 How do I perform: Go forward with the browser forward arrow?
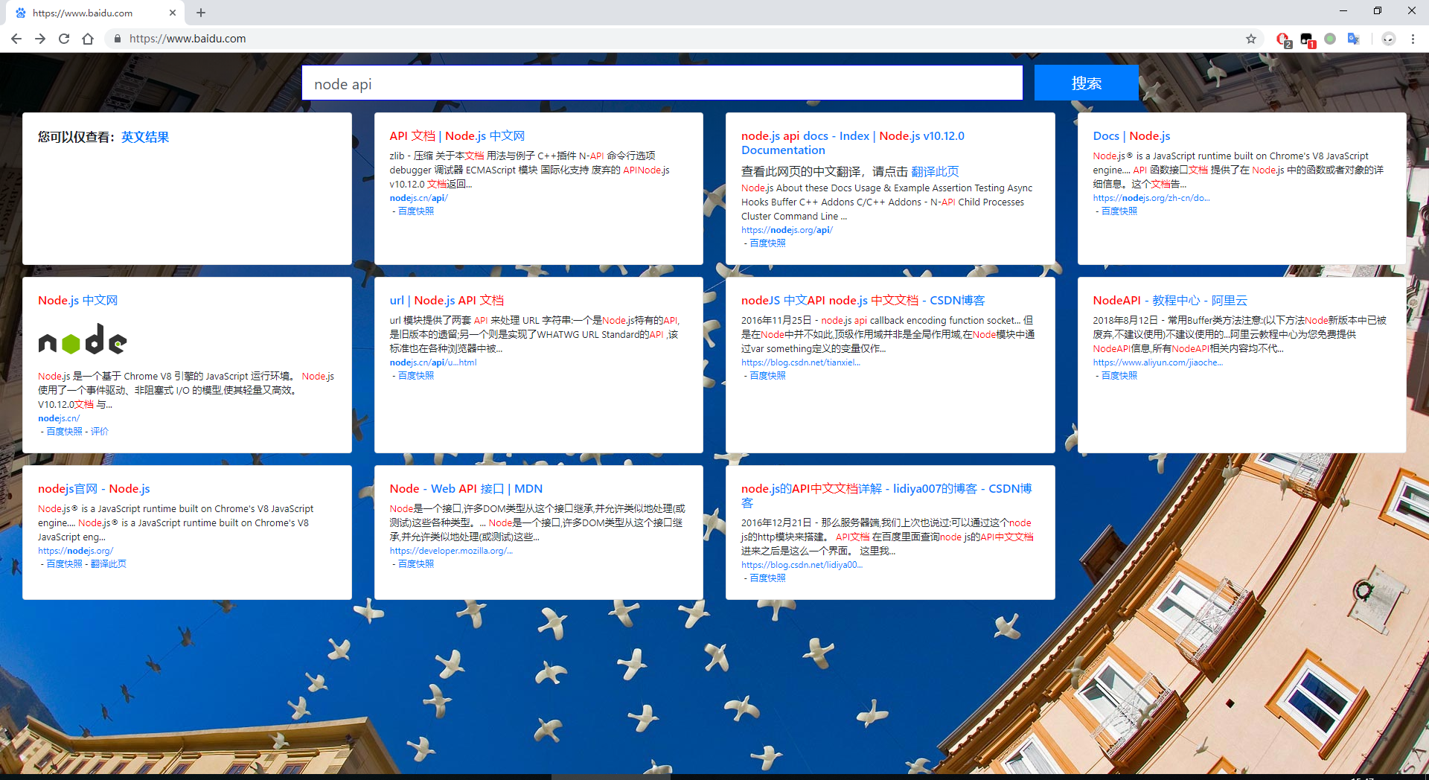[x=40, y=39]
